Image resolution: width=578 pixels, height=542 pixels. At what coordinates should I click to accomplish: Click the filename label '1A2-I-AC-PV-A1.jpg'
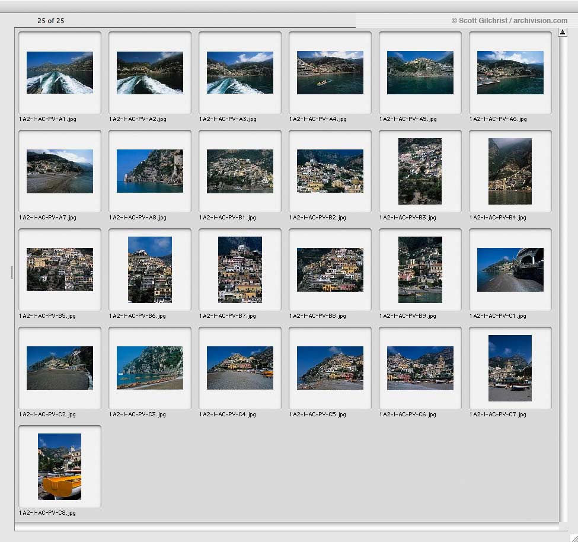click(x=47, y=119)
